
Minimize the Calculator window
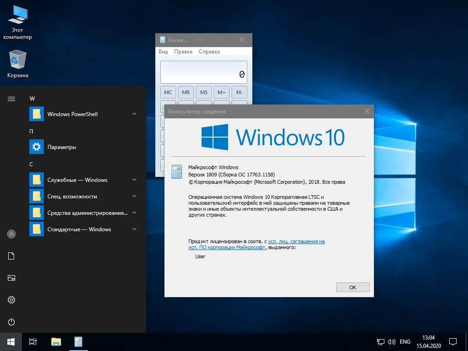200,40
